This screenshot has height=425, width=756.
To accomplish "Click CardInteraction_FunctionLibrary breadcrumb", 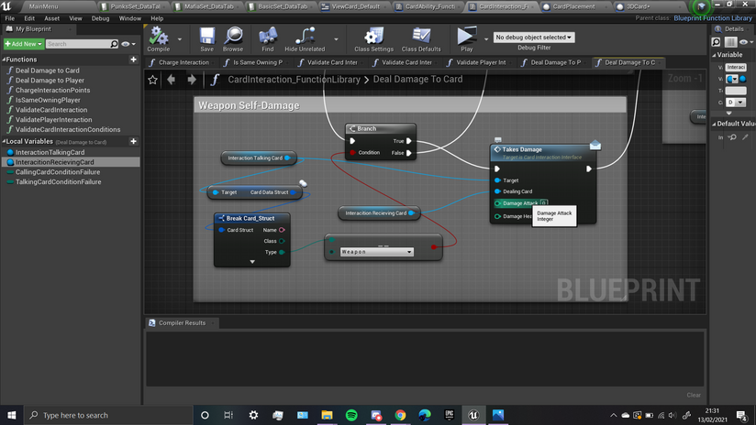I will coord(295,80).
